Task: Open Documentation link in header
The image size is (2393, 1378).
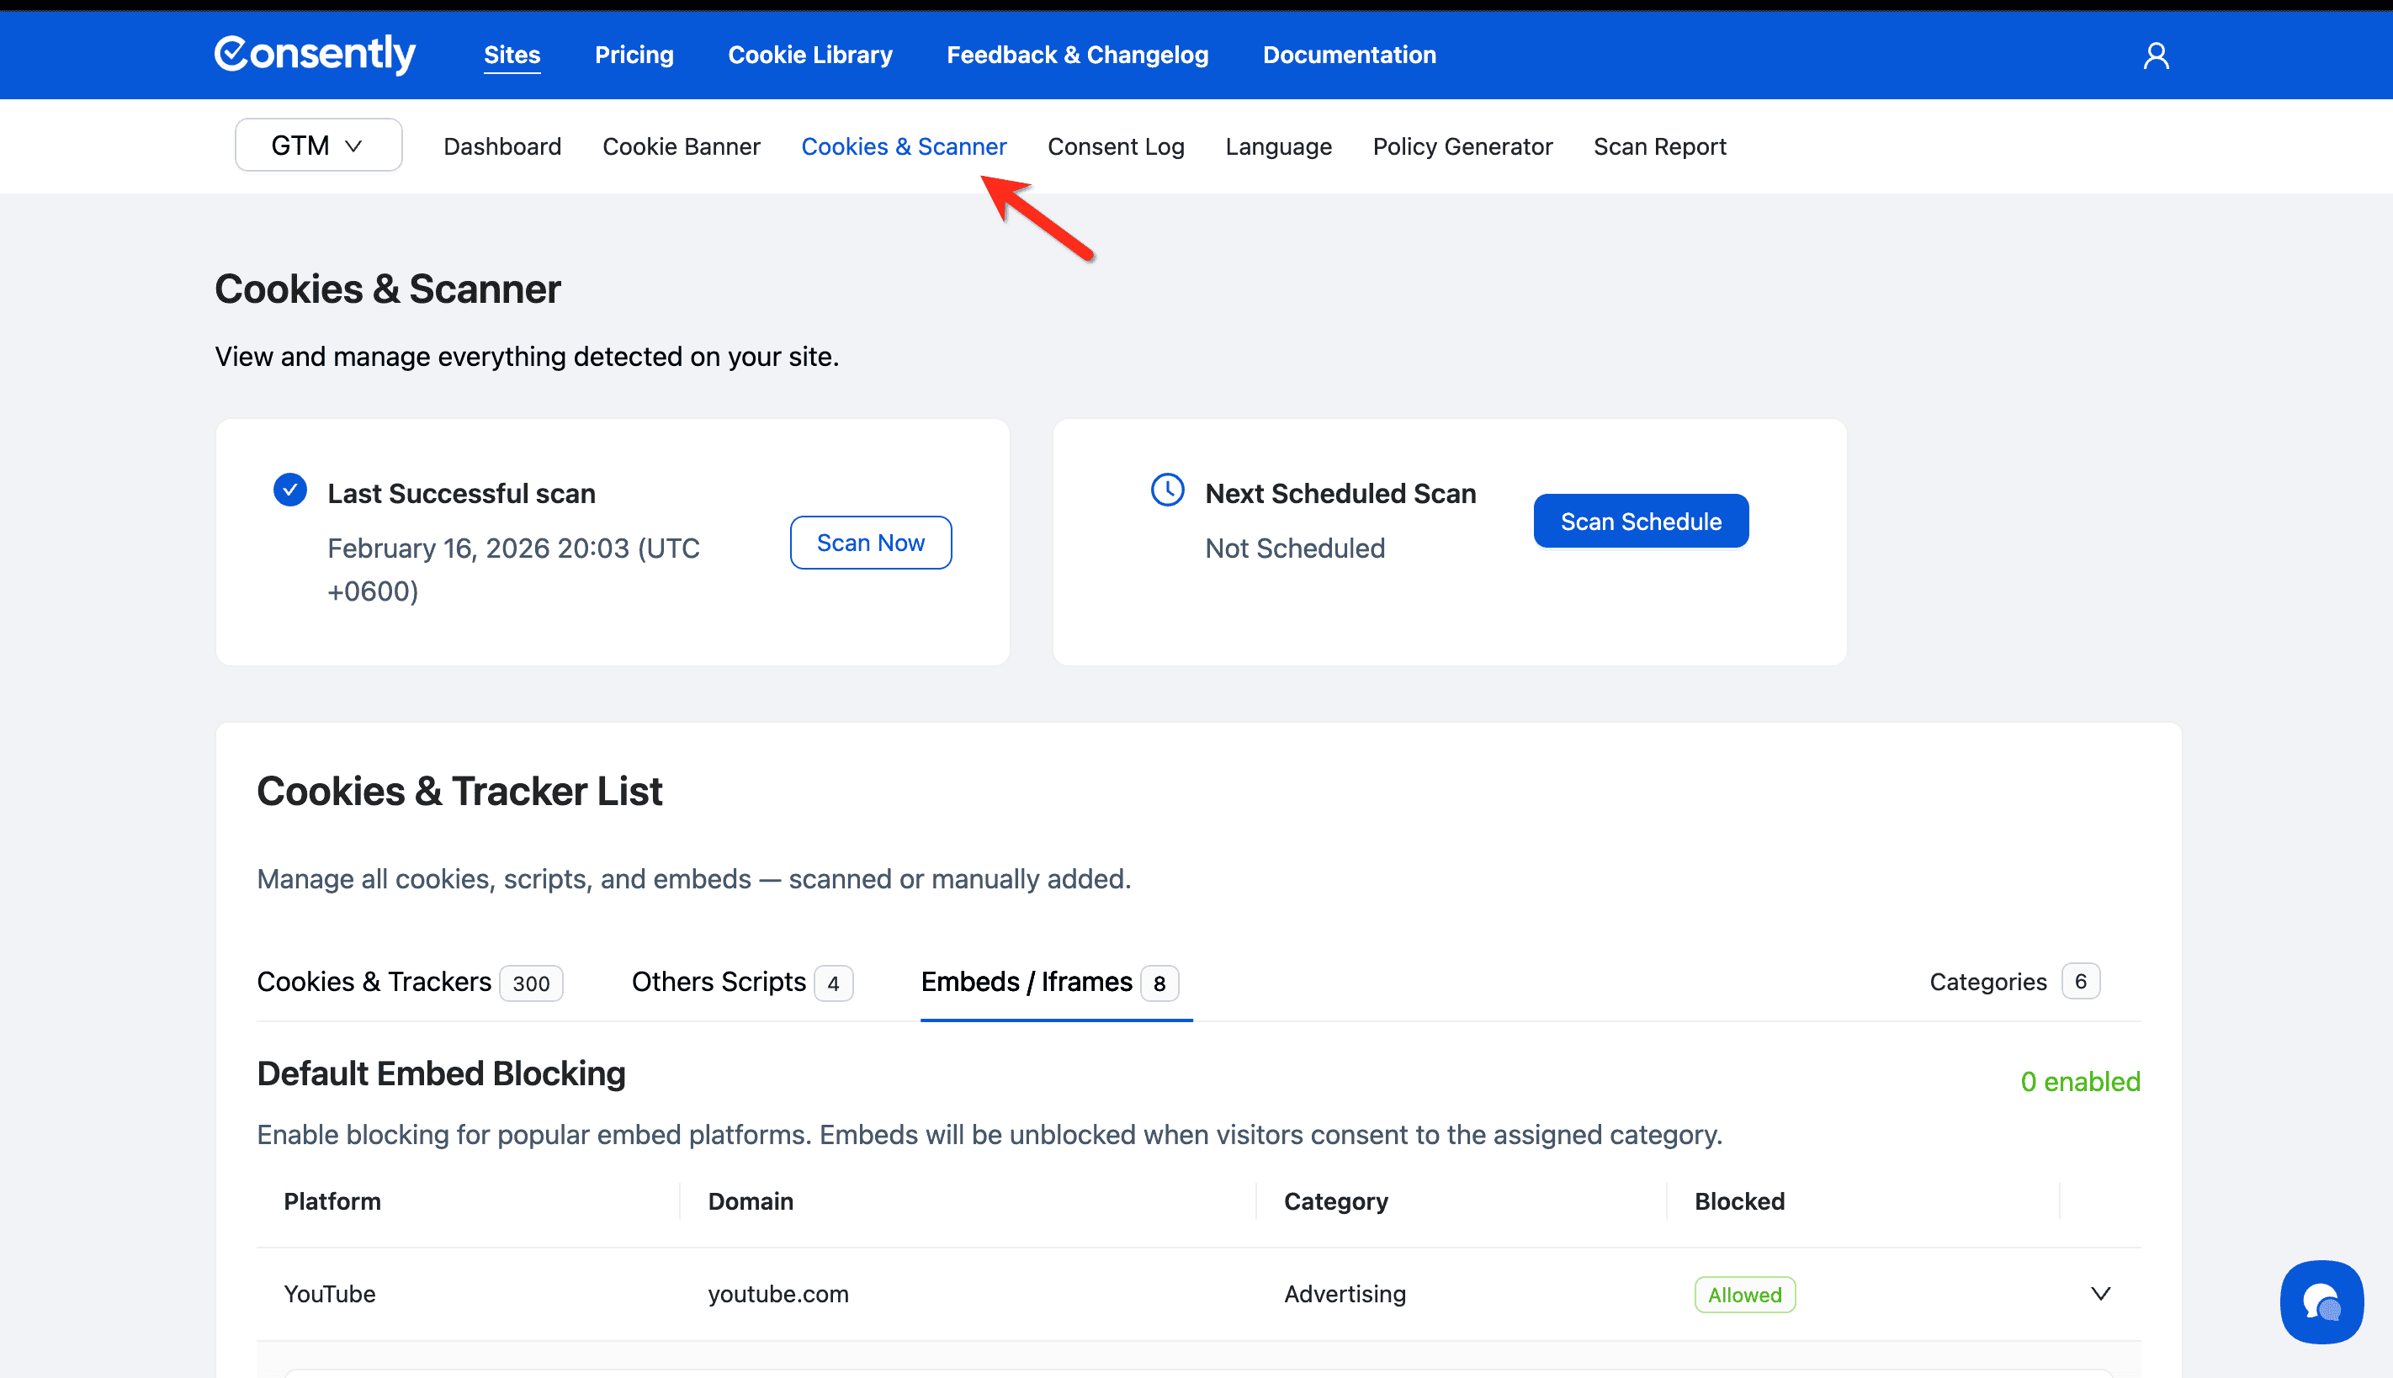Action: [x=1348, y=55]
